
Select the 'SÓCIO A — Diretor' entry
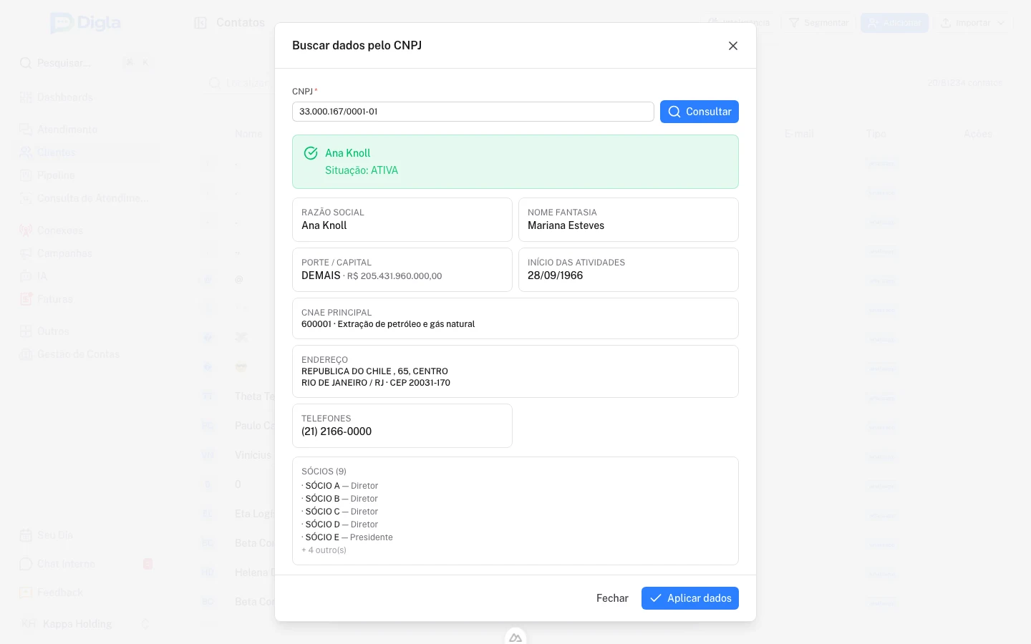(x=340, y=486)
